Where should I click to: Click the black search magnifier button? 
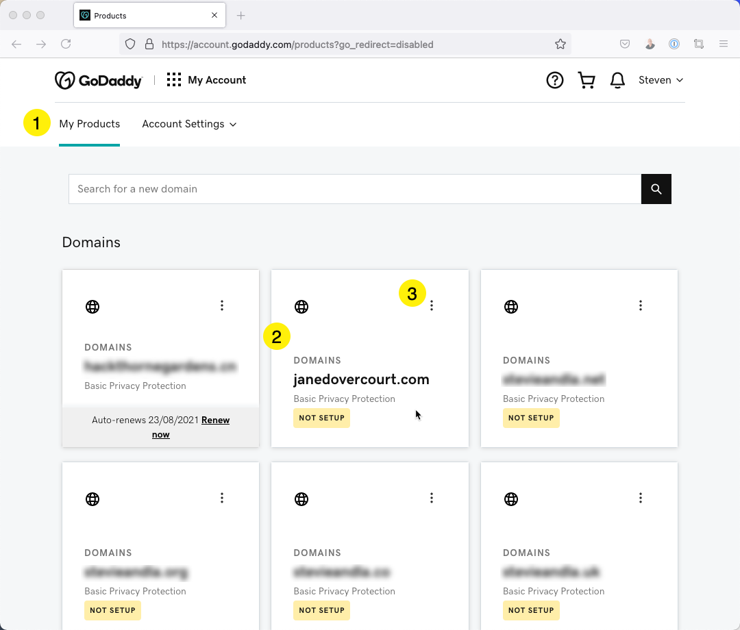(x=656, y=189)
